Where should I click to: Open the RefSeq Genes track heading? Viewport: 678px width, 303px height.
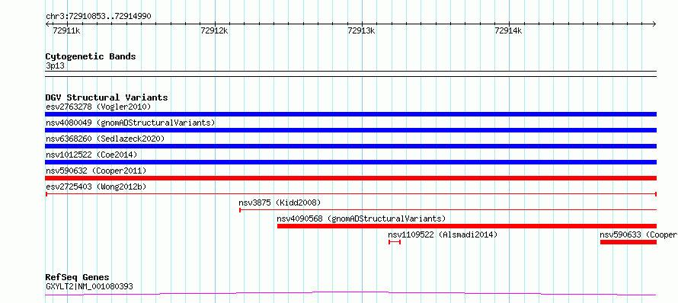[77, 278]
